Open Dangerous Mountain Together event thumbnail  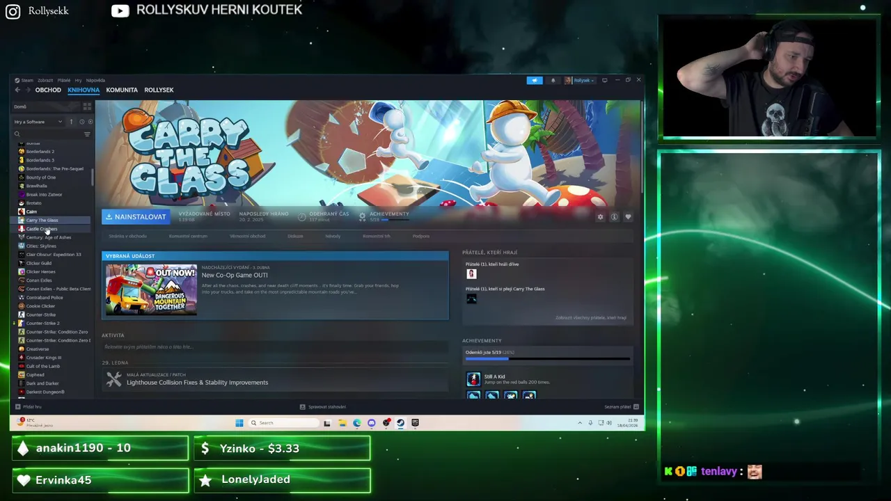coord(151,289)
